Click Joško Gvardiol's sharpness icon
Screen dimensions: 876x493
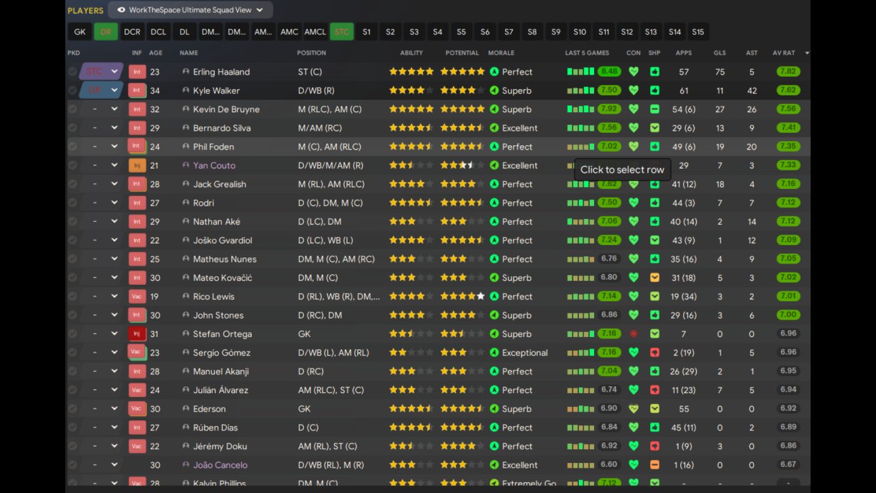(x=655, y=240)
